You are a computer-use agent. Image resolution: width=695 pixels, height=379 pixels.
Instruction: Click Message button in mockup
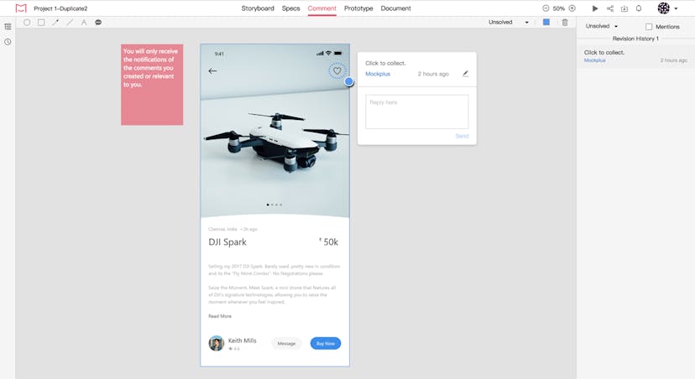pyautogui.click(x=286, y=343)
